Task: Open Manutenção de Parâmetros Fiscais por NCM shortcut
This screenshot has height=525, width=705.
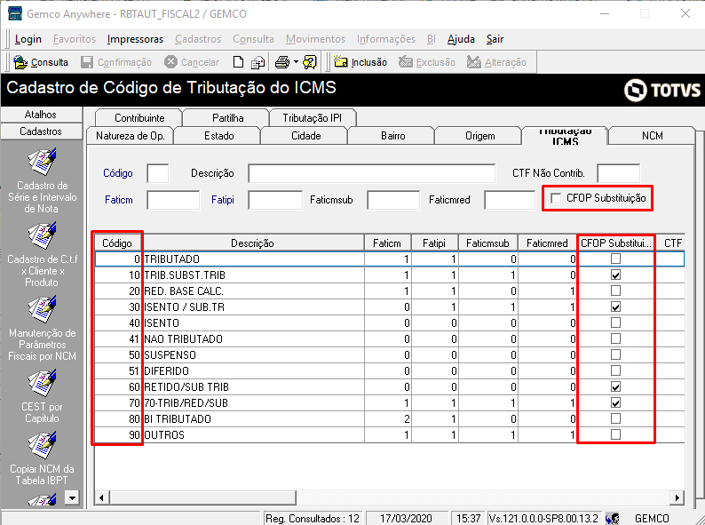Action: (x=42, y=329)
